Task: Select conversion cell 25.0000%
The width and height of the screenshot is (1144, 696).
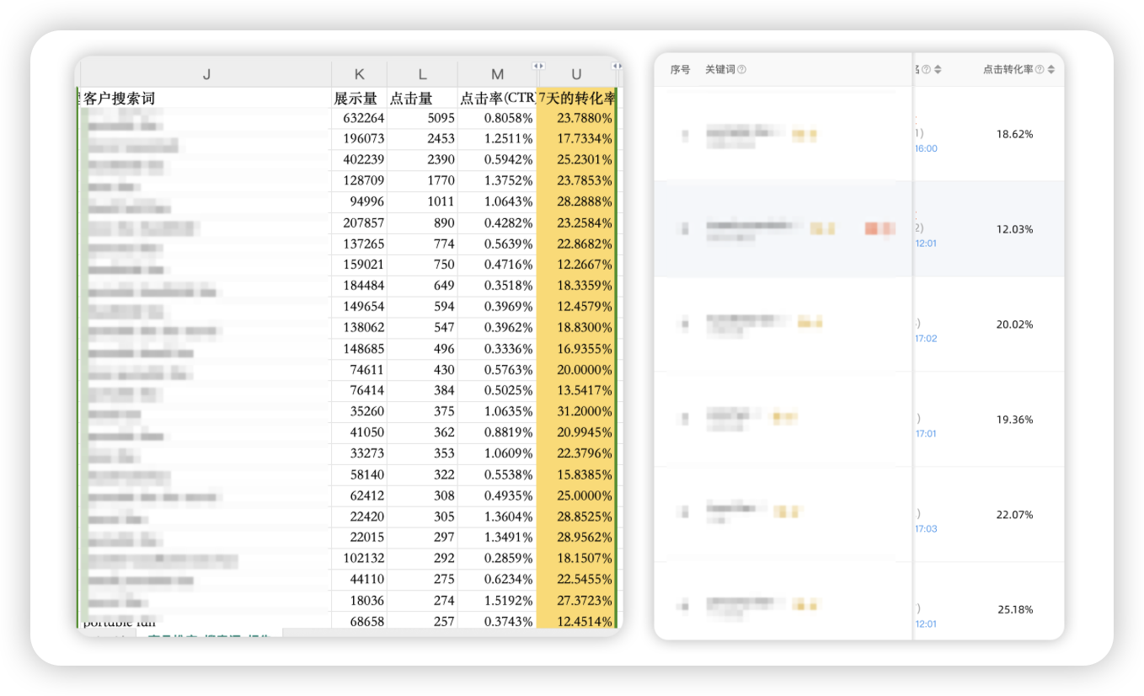Action: tap(576, 495)
